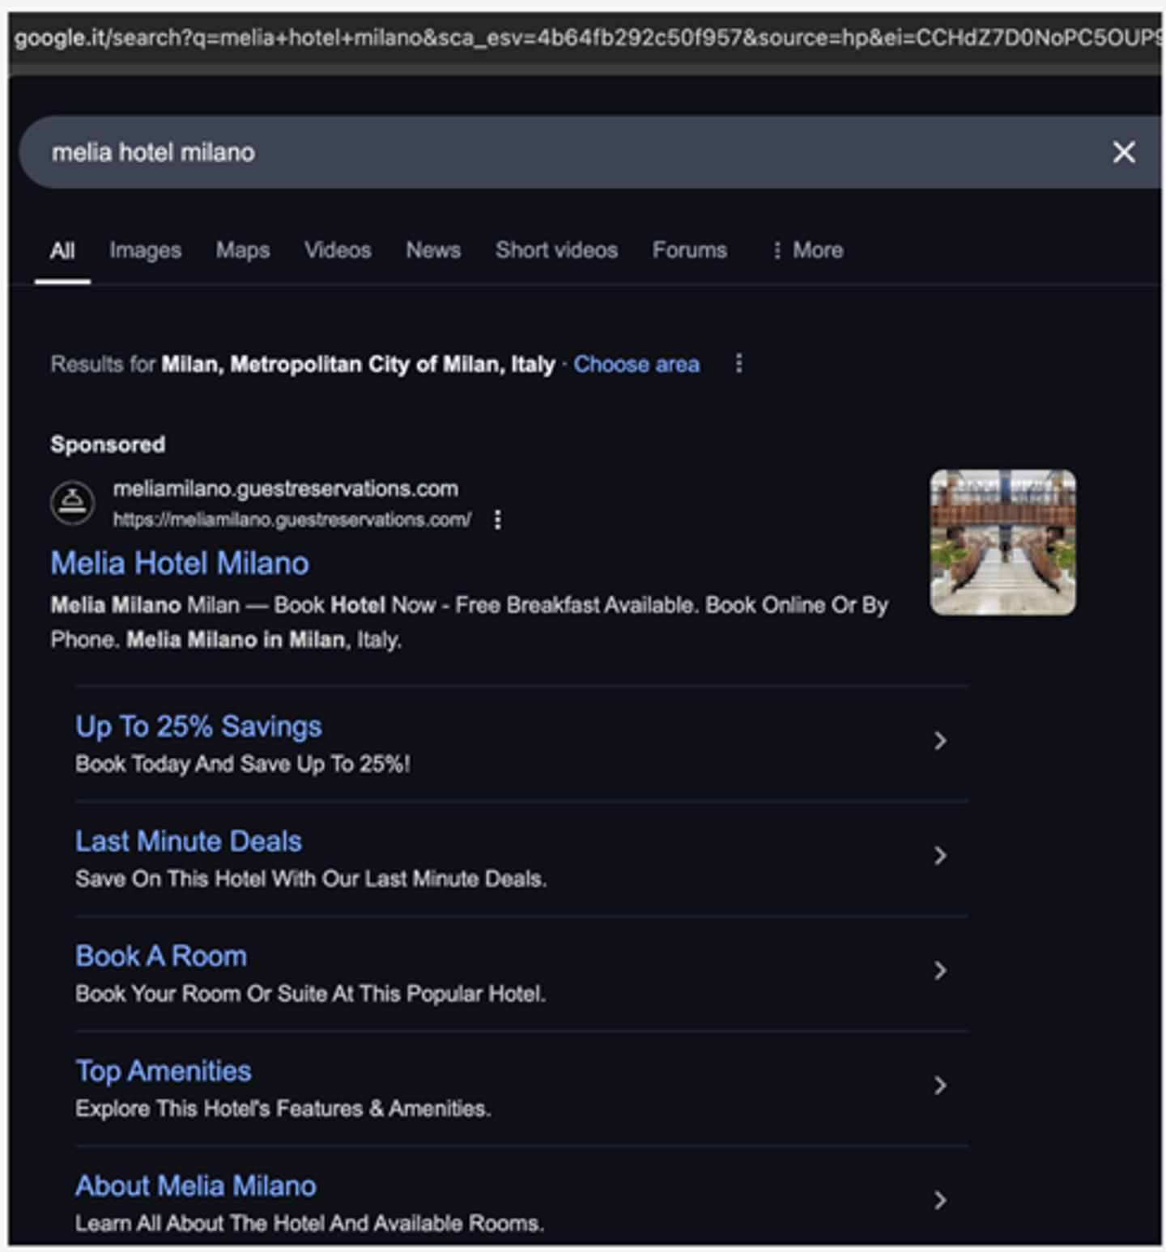Clear the search box with X icon
Image resolution: width=1166 pixels, height=1252 pixels.
point(1123,152)
